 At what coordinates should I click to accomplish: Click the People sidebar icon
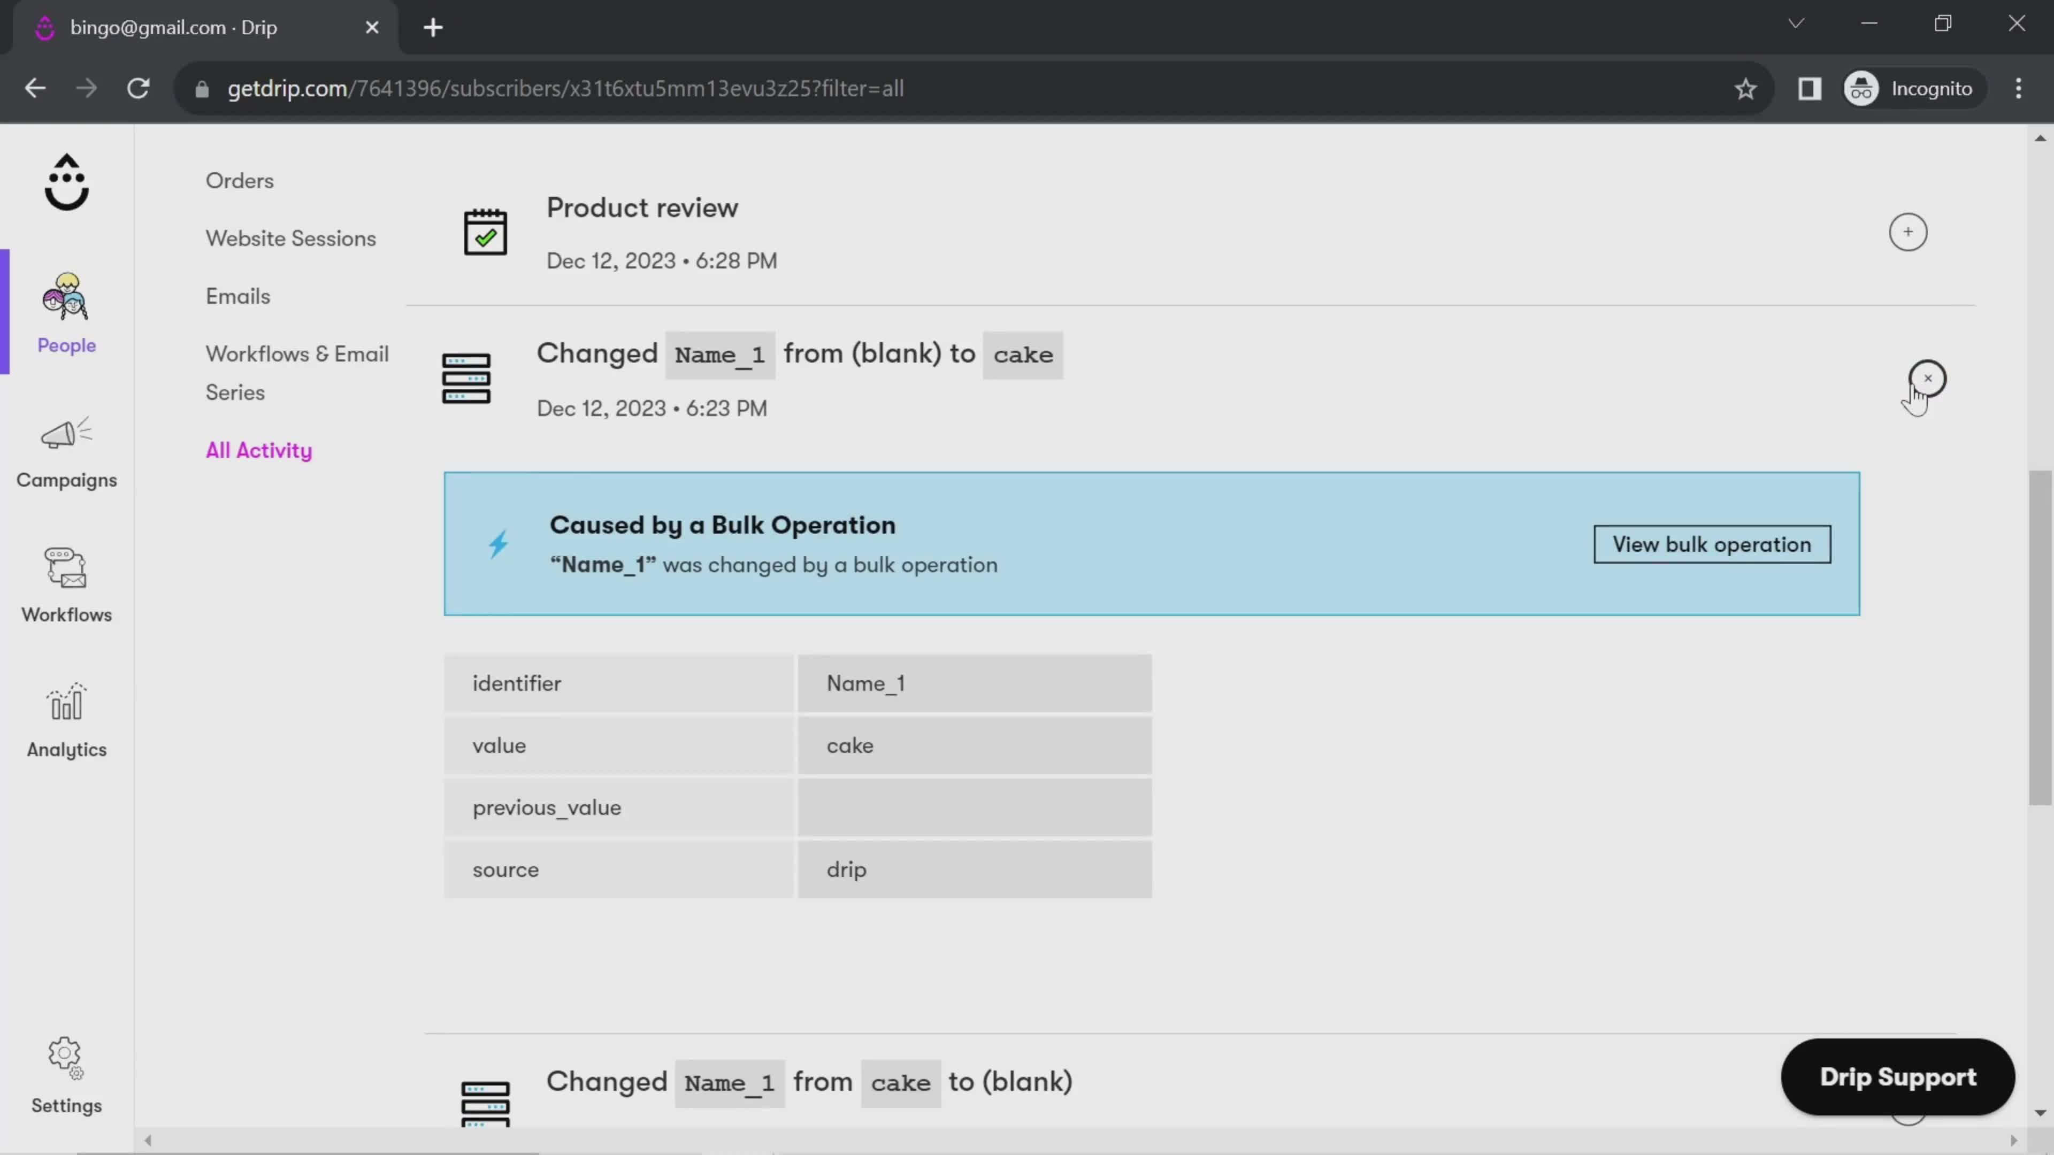[x=66, y=310]
